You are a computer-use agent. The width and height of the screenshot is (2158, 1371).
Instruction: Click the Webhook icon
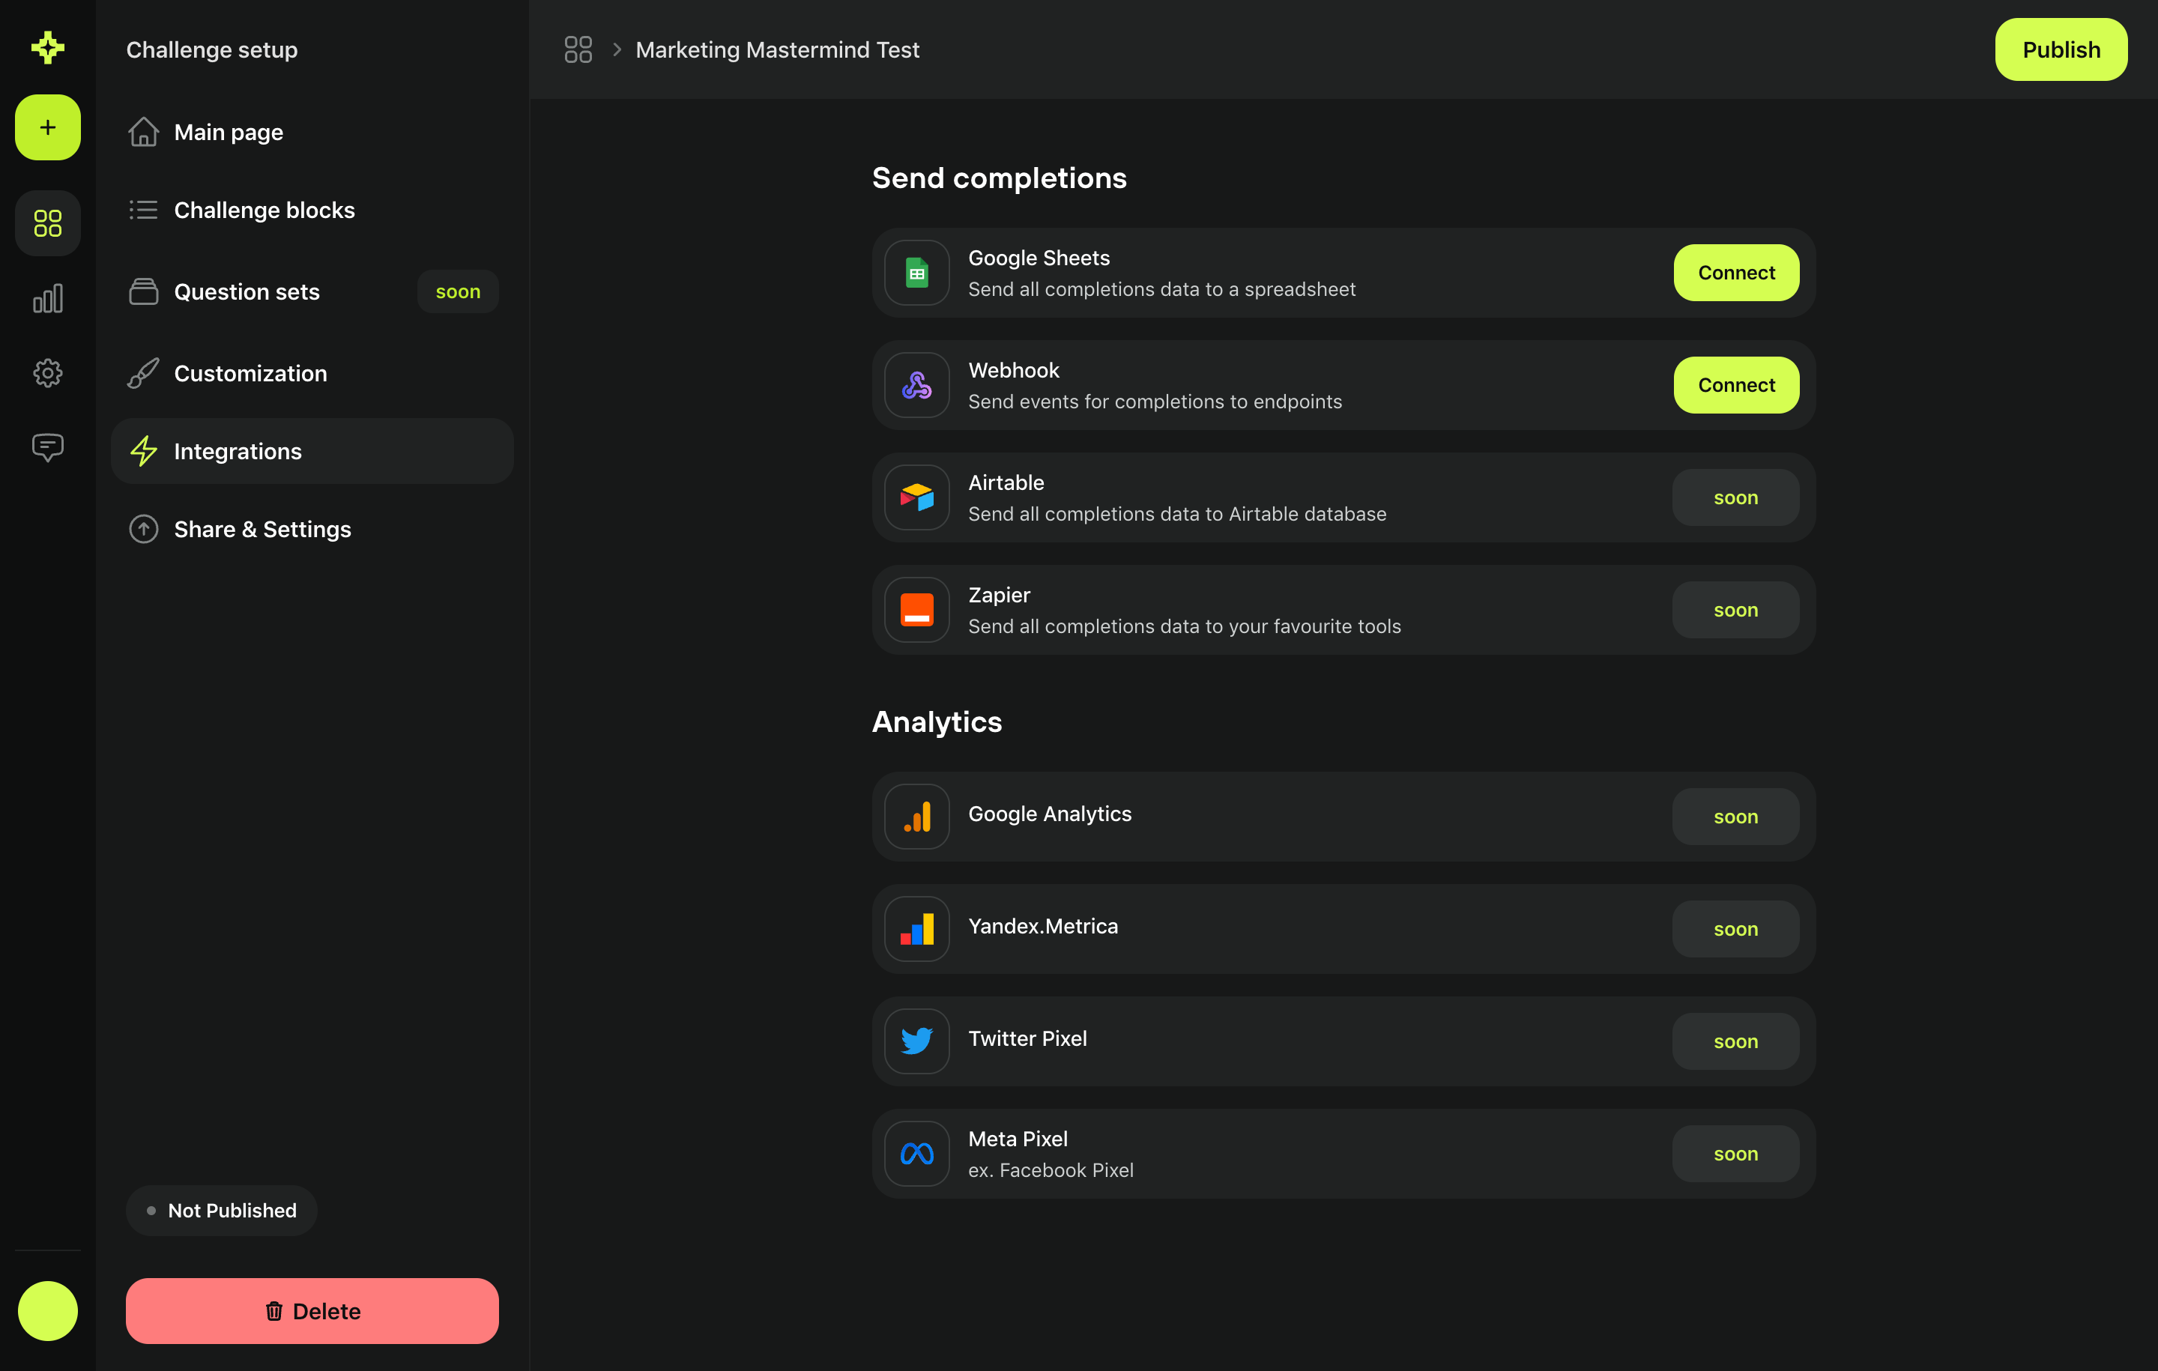click(x=917, y=385)
